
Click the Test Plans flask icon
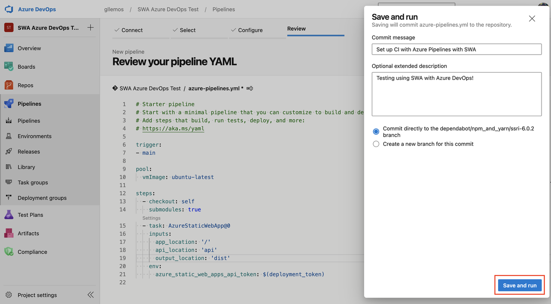click(9, 215)
